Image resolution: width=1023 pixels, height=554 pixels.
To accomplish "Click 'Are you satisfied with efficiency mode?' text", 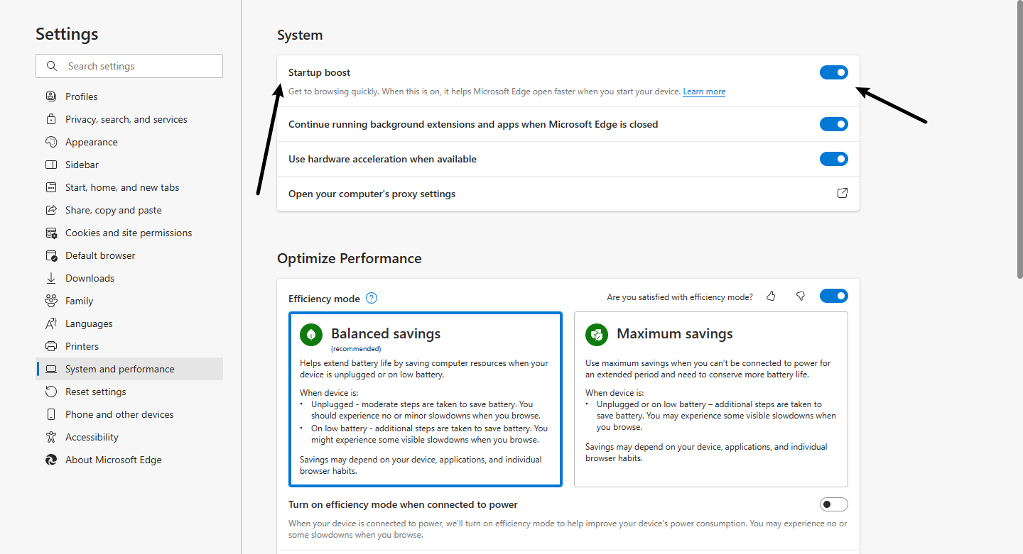I will coord(680,297).
